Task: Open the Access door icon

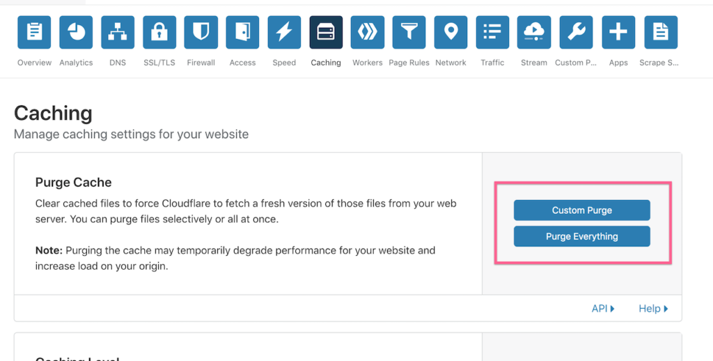Action: point(242,32)
